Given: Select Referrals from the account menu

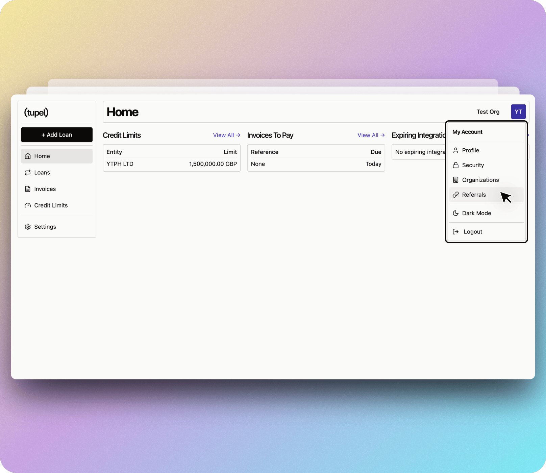Looking at the screenshot, I should click(x=474, y=195).
